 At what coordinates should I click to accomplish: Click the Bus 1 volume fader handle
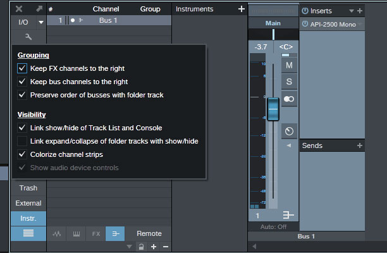[273, 109]
